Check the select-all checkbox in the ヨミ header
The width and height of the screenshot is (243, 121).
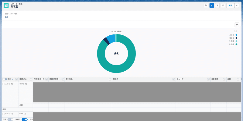pyautogui.click(x=4, y=79)
